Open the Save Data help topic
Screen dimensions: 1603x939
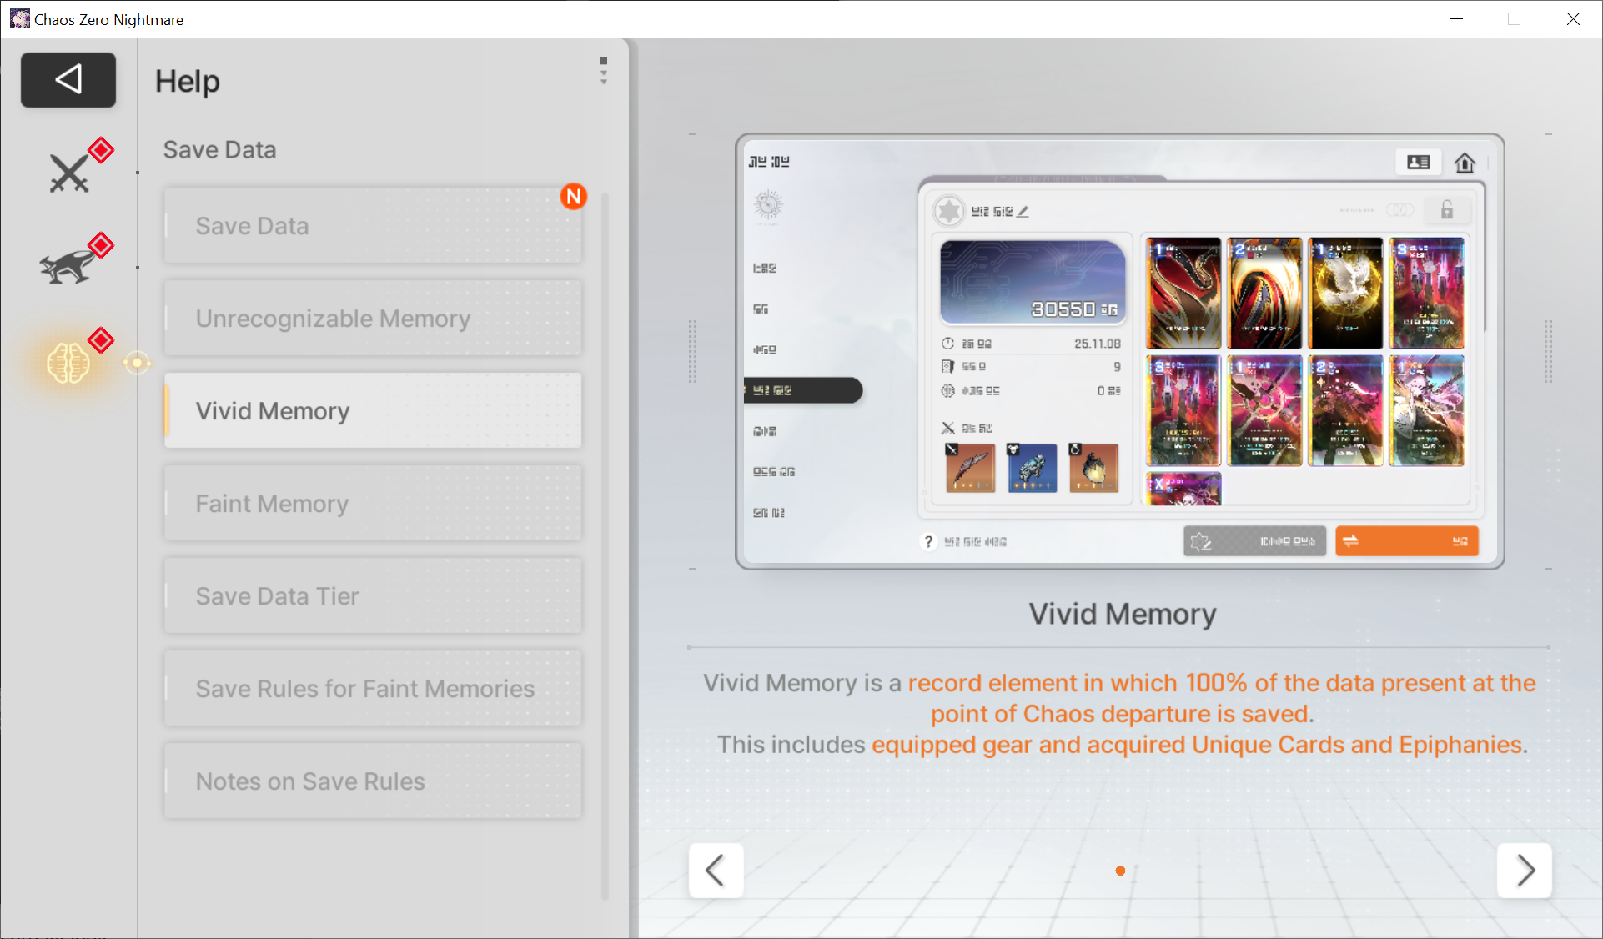pyautogui.click(x=373, y=226)
